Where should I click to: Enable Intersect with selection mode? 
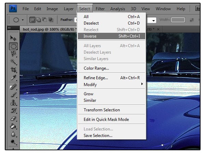coord(51,20)
